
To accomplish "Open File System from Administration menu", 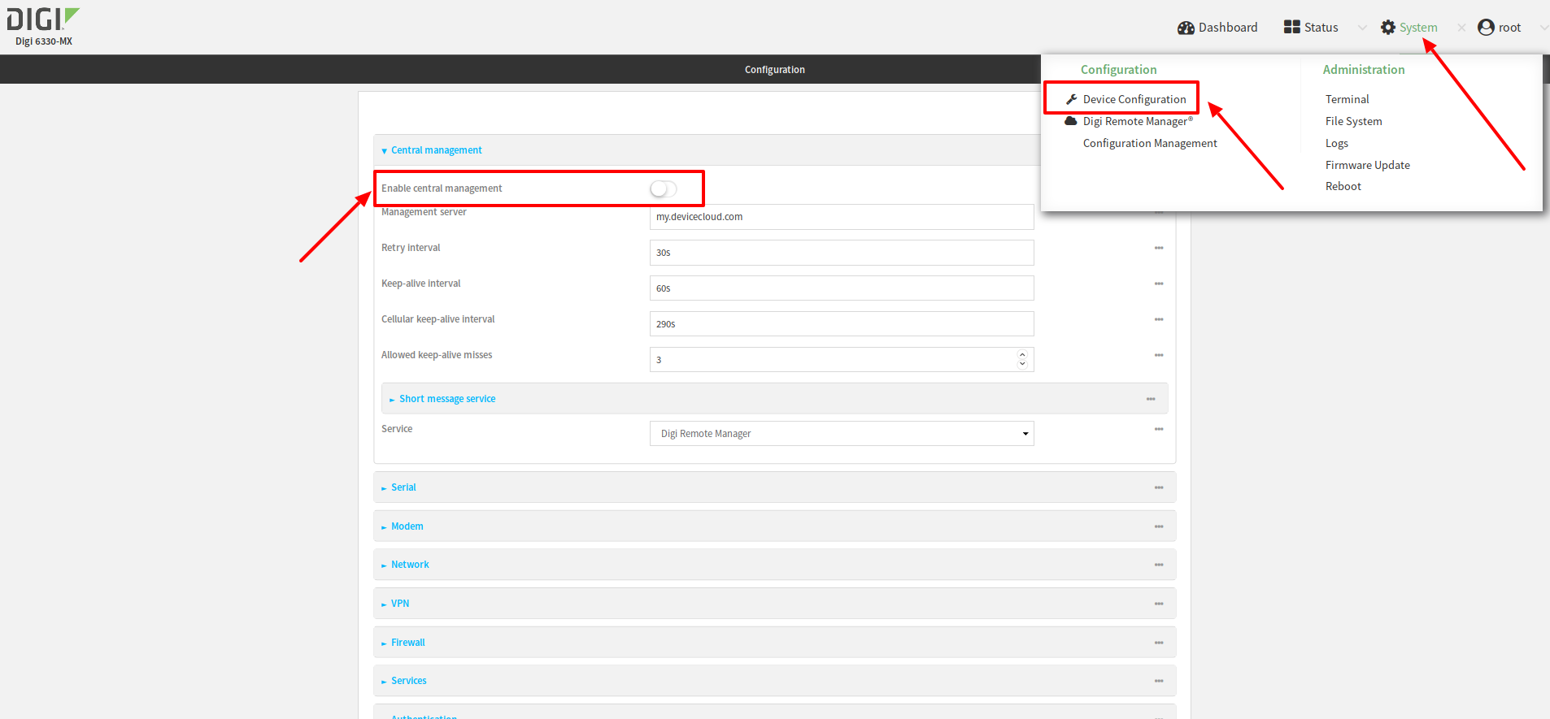I will 1354,121.
